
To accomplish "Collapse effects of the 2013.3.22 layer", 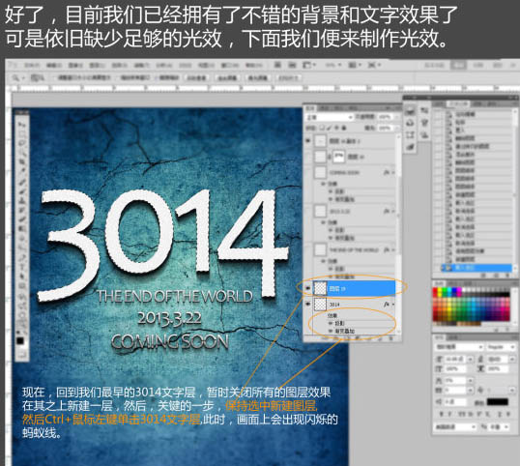I will coord(393,212).
